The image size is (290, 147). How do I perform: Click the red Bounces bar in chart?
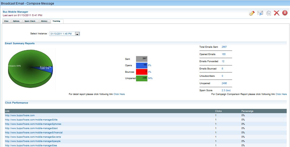point(142,72)
